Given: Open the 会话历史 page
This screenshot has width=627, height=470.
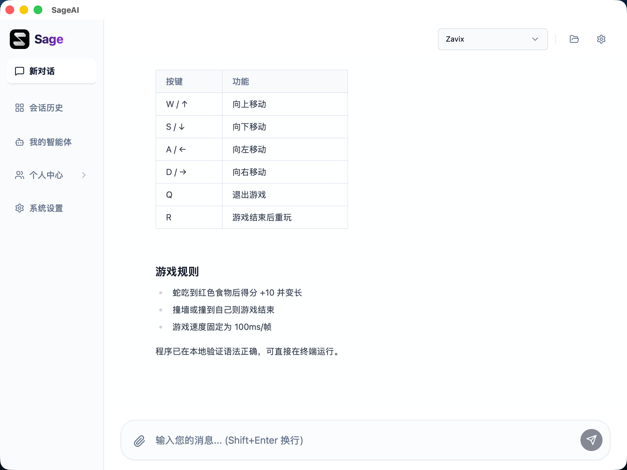Looking at the screenshot, I should click(46, 108).
